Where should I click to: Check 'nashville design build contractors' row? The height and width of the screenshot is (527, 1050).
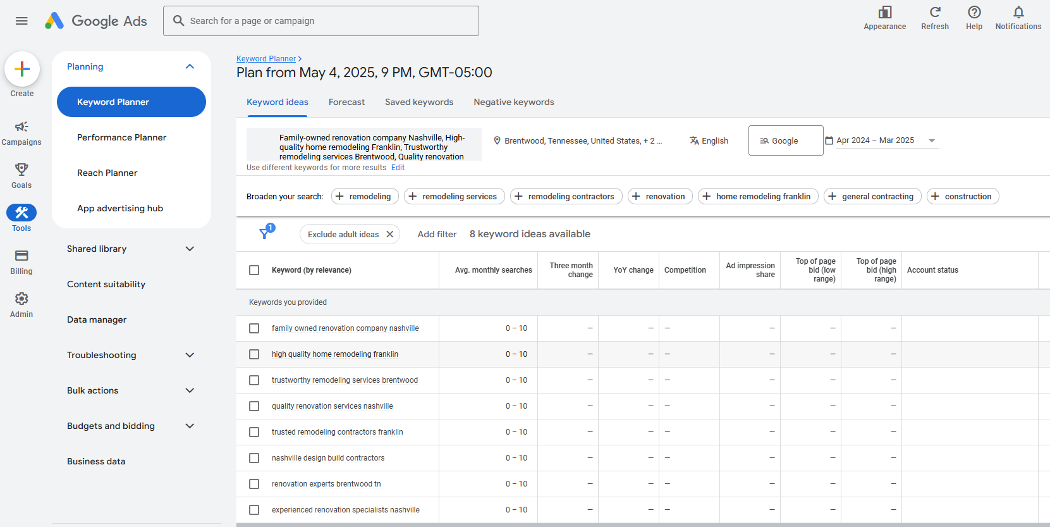(254, 458)
